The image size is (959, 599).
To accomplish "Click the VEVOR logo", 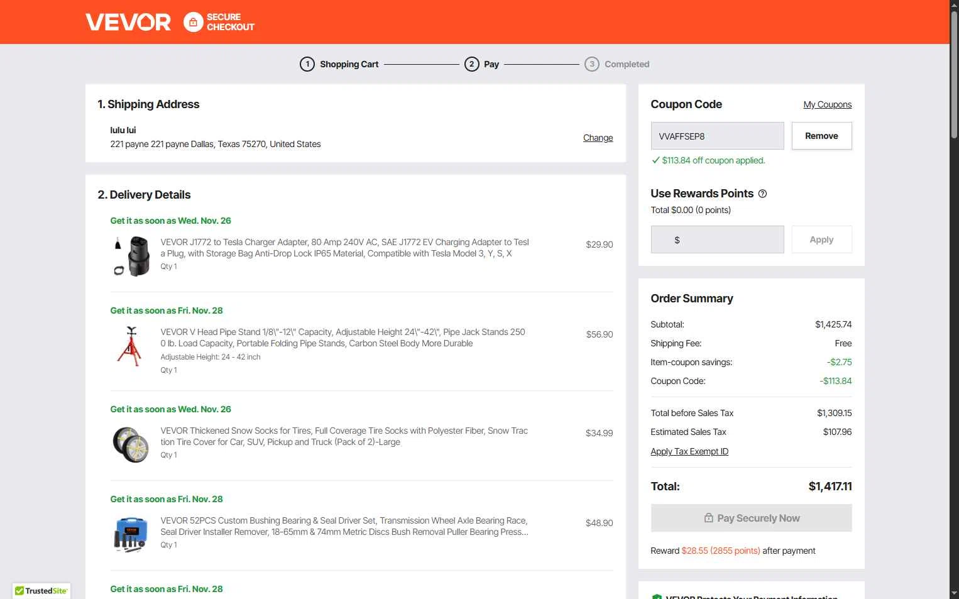I will (128, 22).
